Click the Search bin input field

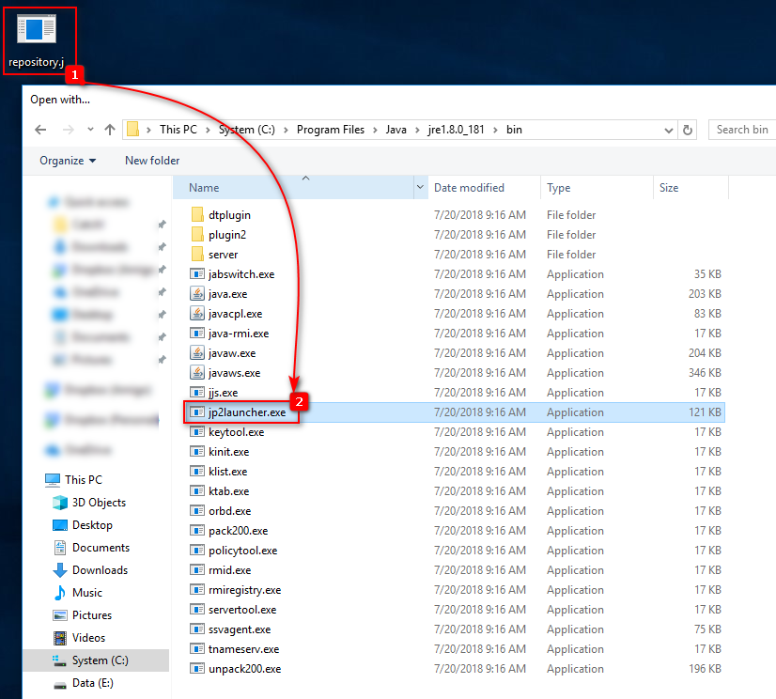742,130
